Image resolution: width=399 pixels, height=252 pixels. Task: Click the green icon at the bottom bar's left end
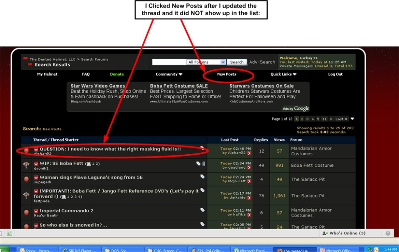(9, 233)
